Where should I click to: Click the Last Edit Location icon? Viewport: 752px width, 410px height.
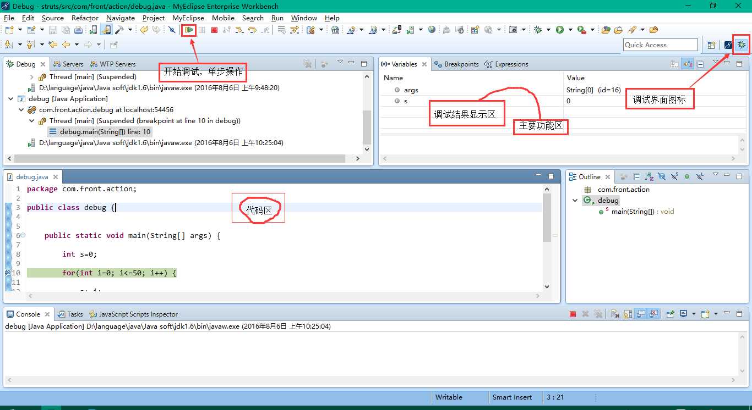(53, 44)
